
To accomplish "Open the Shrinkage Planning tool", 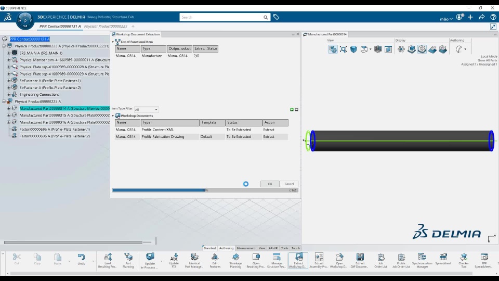I will (x=235, y=260).
